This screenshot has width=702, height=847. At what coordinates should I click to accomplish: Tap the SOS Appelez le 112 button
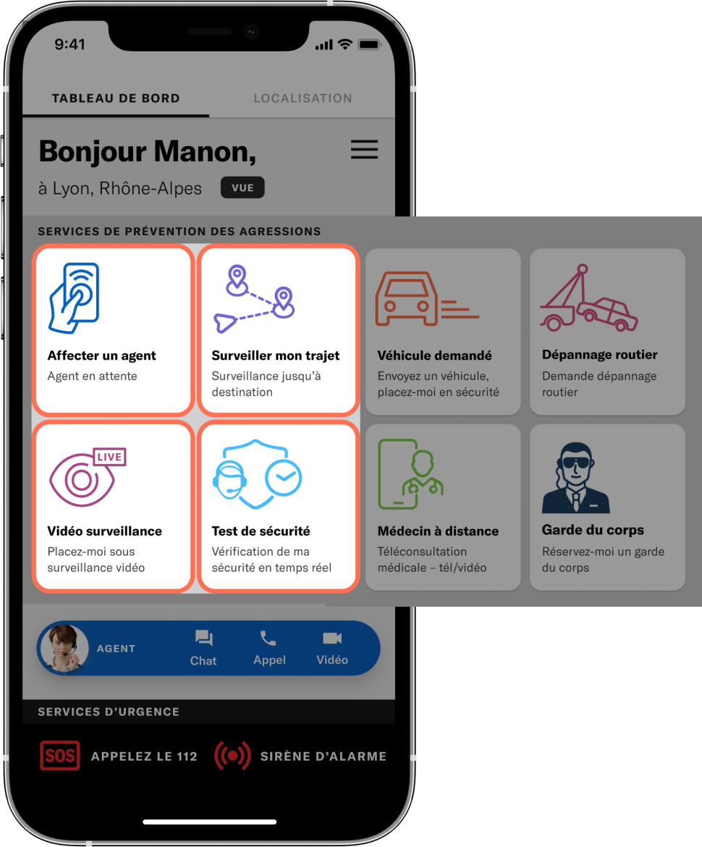tap(119, 756)
